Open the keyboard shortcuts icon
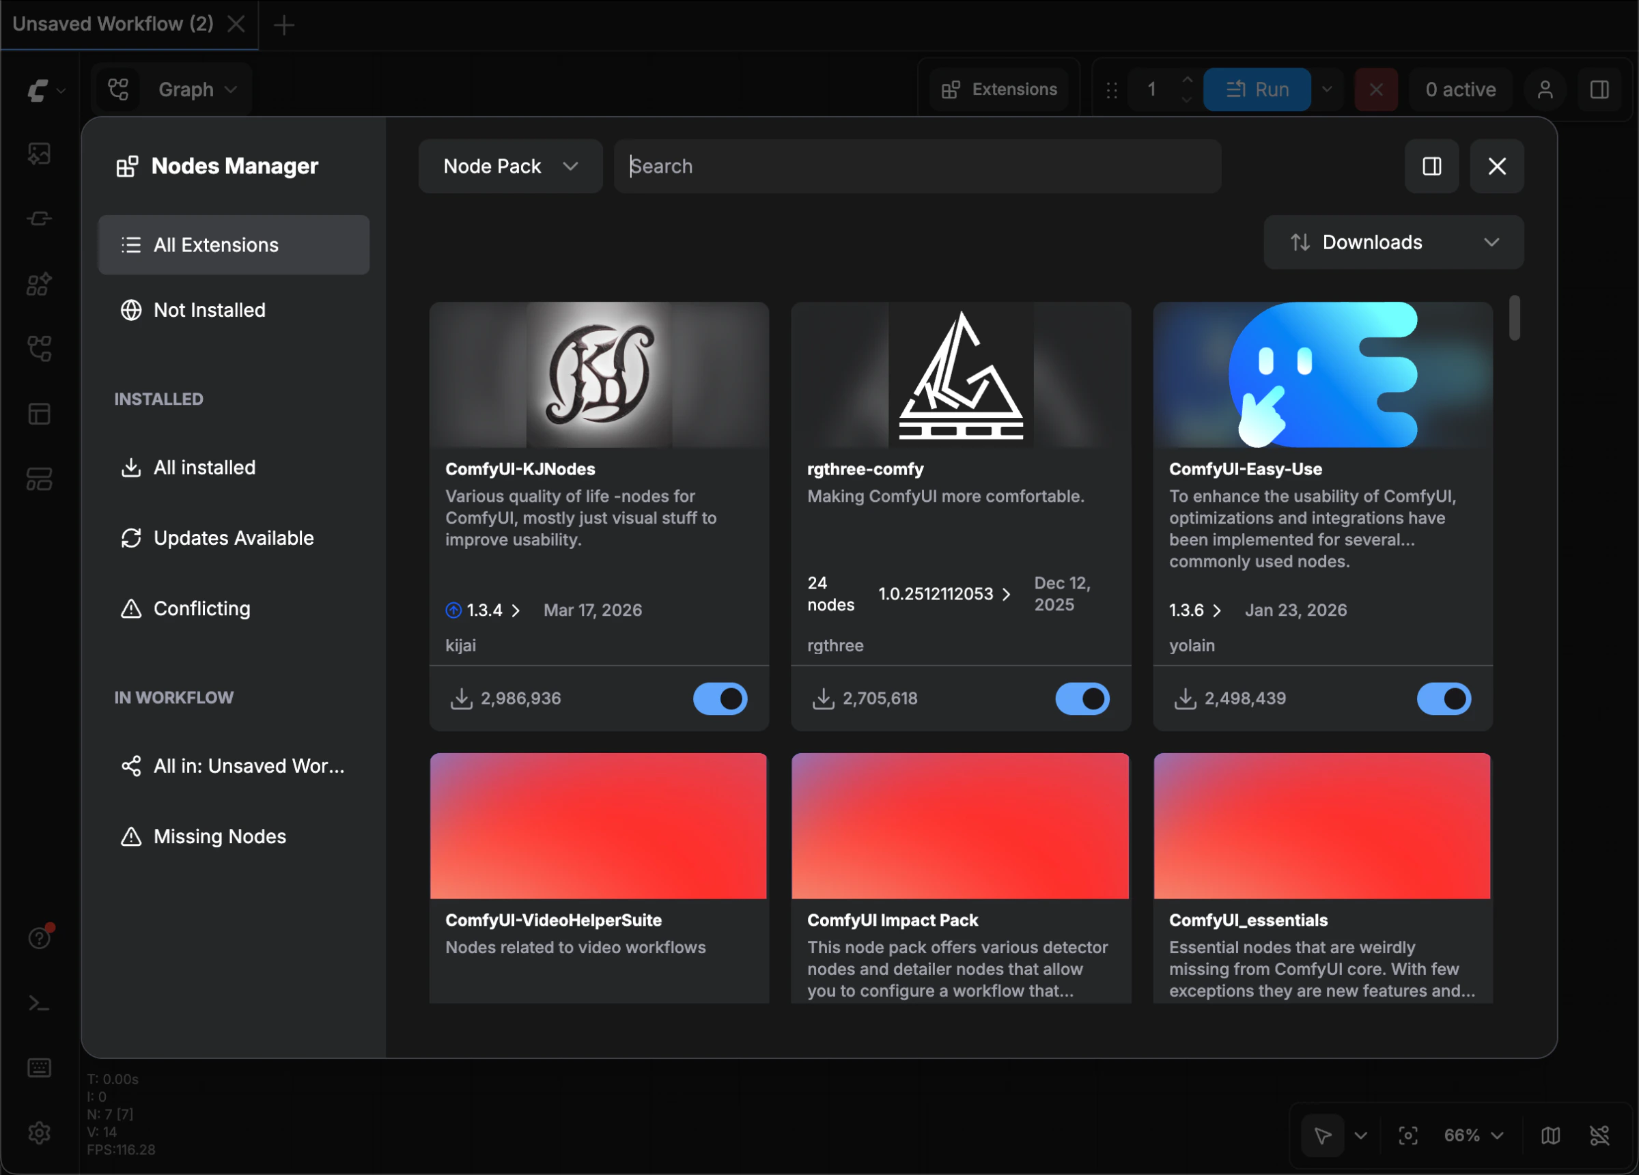Screen dimensions: 1639x1175 (x=39, y=1067)
